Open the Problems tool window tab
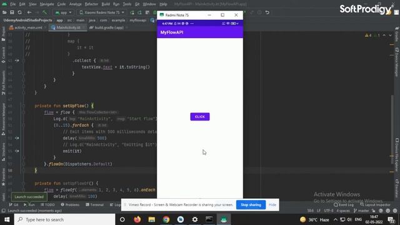The width and height of the screenshot is (400, 225). 70,204
